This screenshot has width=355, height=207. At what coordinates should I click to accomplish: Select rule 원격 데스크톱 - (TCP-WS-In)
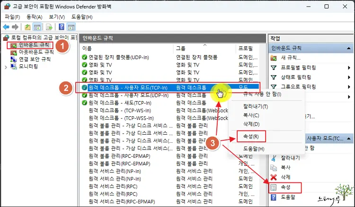tap(120, 111)
